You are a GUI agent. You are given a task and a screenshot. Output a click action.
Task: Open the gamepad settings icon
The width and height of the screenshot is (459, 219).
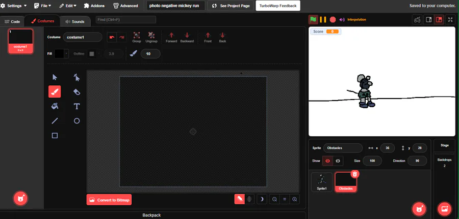[x=417, y=20]
